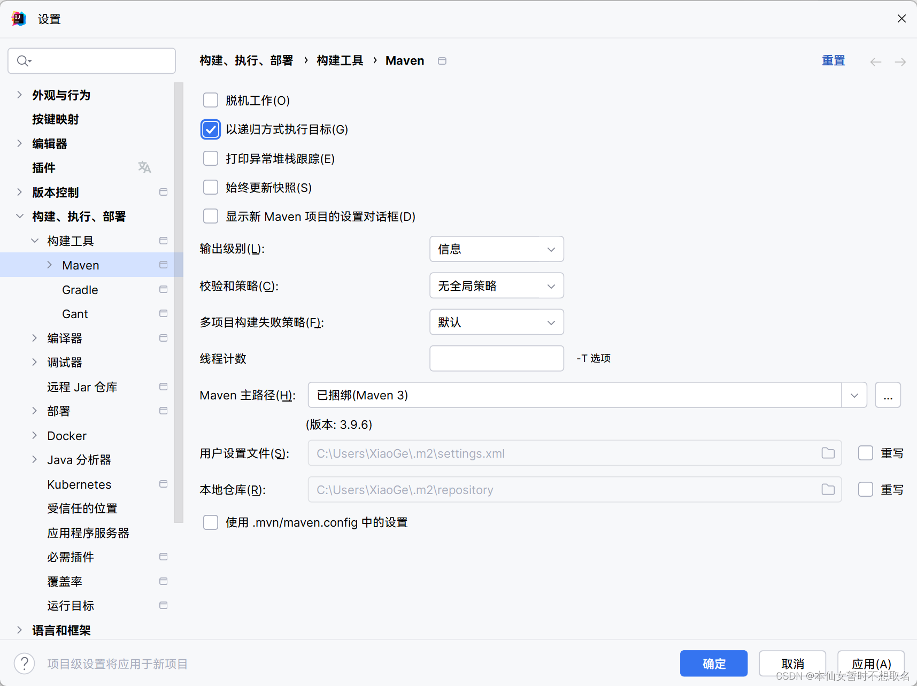The image size is (917, 686).
Task: Expand 版本控制 tree node
Action: pos(20,192)
